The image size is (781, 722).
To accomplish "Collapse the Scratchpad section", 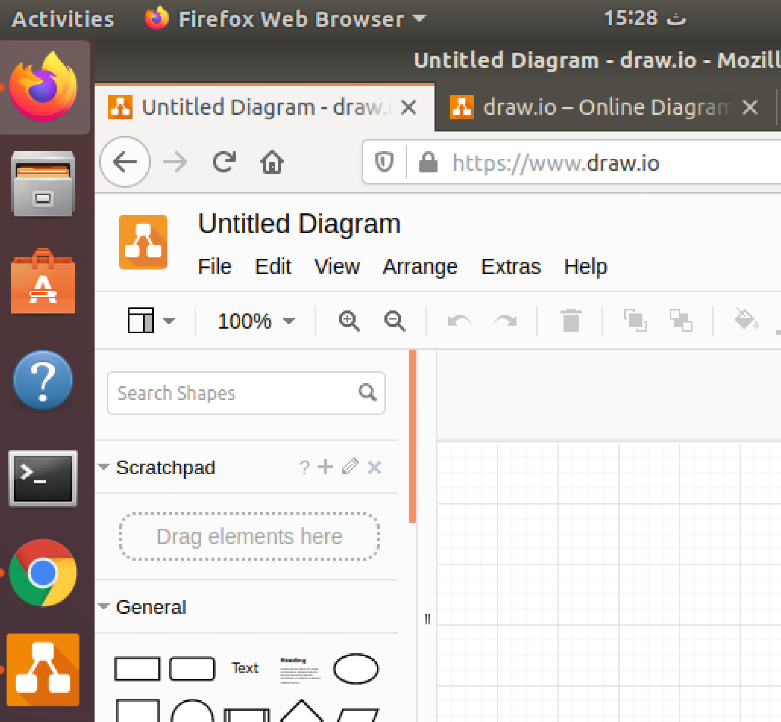I will click(104, 467).
